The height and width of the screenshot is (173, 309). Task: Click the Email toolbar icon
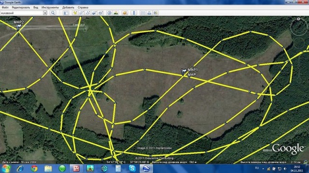143,13
